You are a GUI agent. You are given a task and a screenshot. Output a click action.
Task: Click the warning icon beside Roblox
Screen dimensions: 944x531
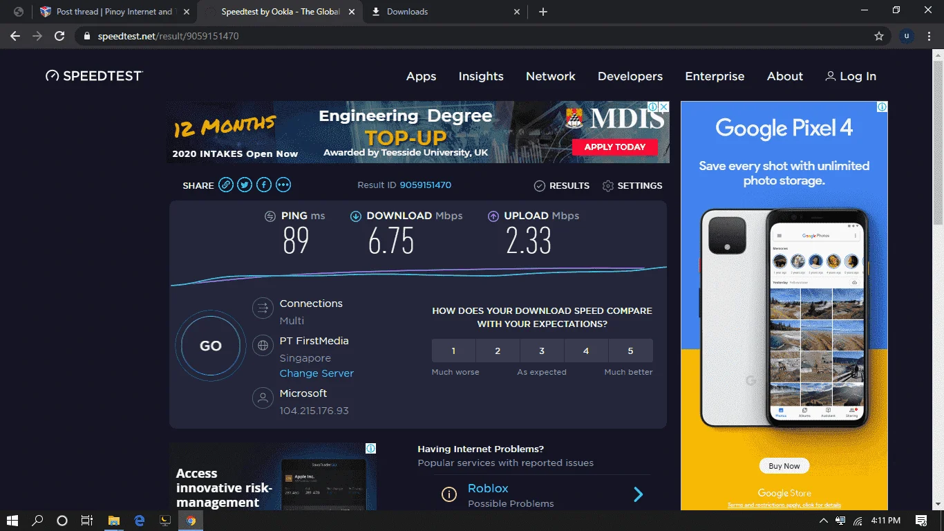click(x=449, y=494)
